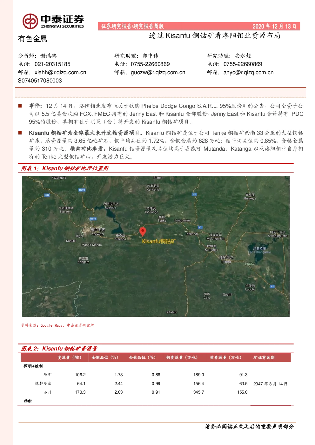Click the Zhongtai Securities logo
The image size is (315, 445).
(x=53, y=21)
